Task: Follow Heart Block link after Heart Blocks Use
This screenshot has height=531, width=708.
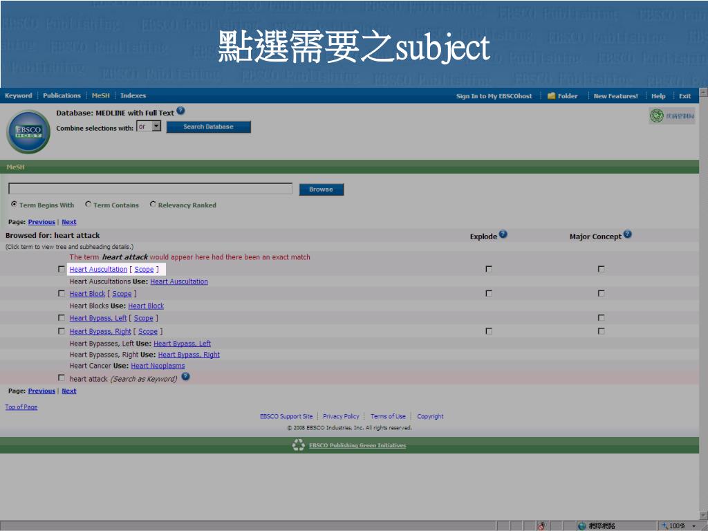Action: (x=146, y=306)
